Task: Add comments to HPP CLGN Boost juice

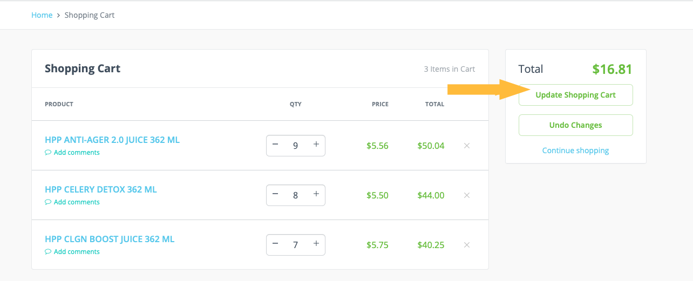Action: click(x=76, y=252)
